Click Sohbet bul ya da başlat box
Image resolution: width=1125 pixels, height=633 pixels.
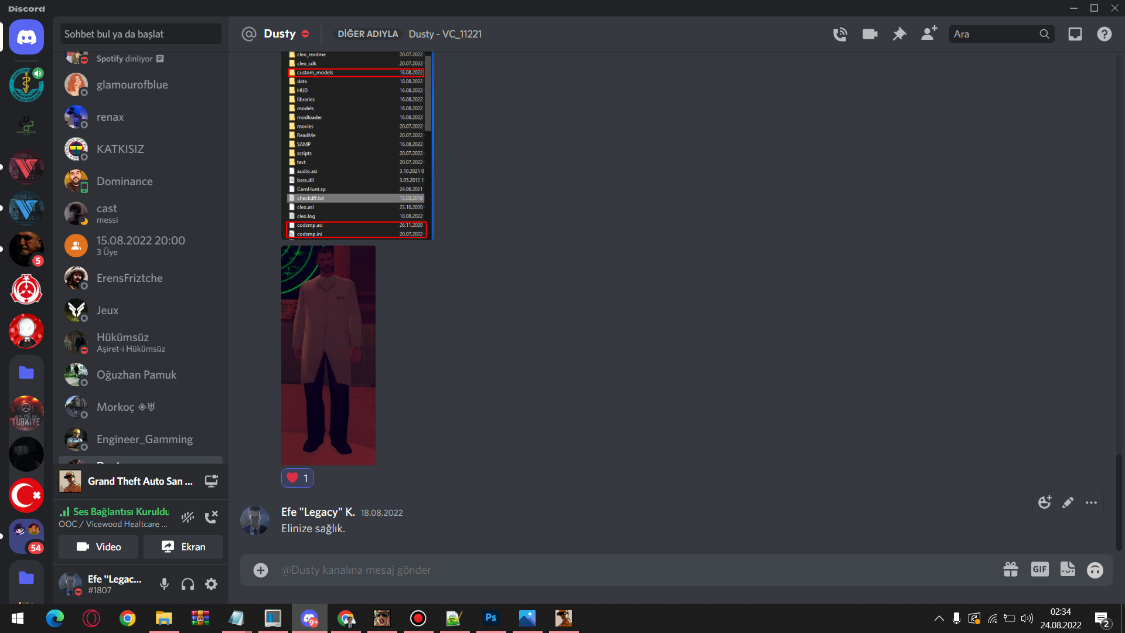[x=141, y=34]
